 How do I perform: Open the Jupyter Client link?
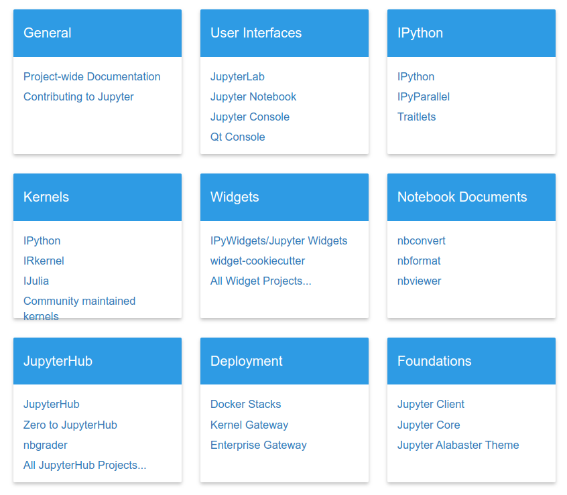(431, 405)
